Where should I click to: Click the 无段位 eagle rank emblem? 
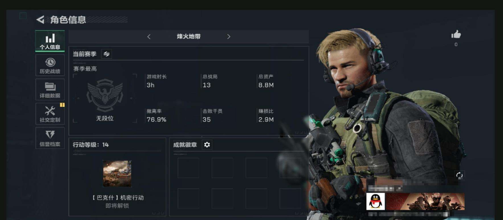pos(105,93)
